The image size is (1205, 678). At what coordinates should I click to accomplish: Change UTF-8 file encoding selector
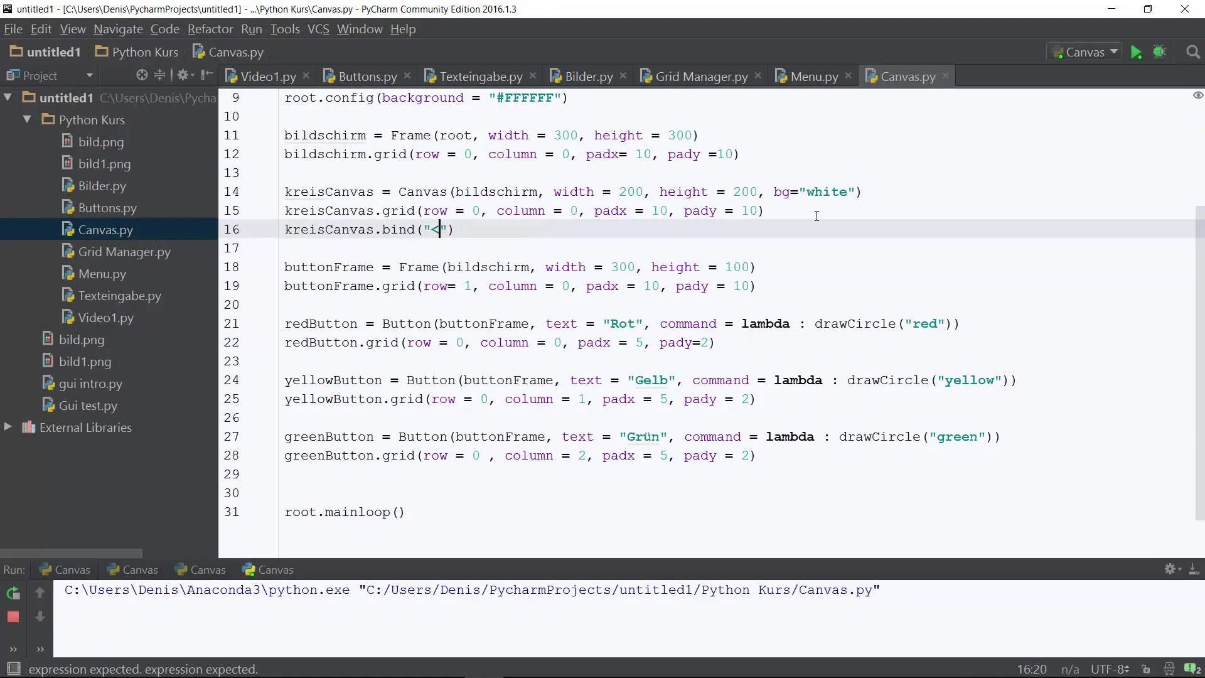point(1110,669)
